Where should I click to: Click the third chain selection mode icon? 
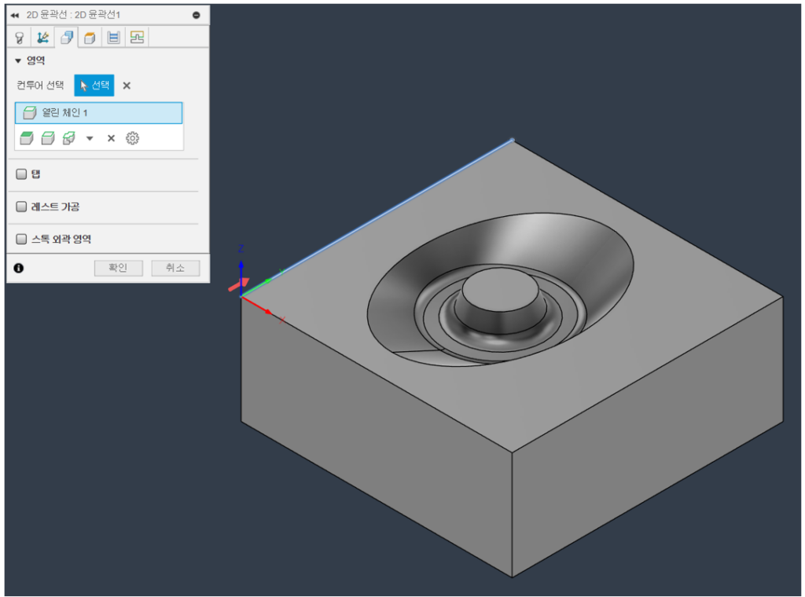pos(69,138)
